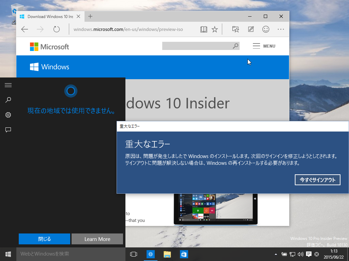Viewport: 349px width, 261px height.
Task: Open Reading view book icon
Action: pos(204,29)
